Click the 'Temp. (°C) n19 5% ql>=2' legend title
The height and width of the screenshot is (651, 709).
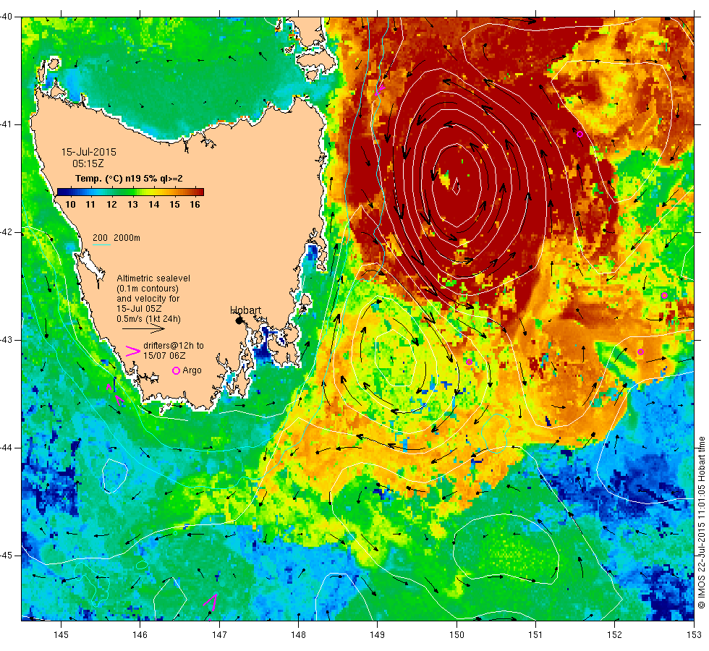[129, 179]
